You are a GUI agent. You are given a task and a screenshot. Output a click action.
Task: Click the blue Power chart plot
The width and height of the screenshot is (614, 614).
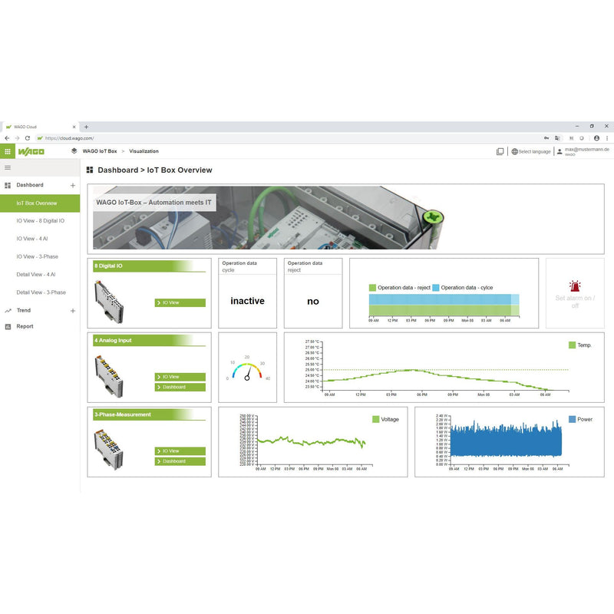(x=507, y=439)
